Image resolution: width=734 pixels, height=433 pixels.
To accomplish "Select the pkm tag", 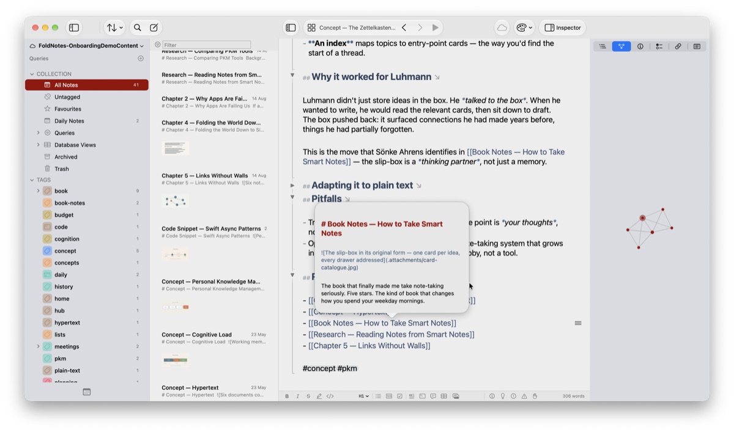I will (87, 358).
